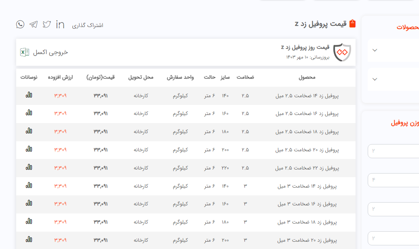Share the page via WhatsApp icon
419x249 pixels.
tap(20, 24)
